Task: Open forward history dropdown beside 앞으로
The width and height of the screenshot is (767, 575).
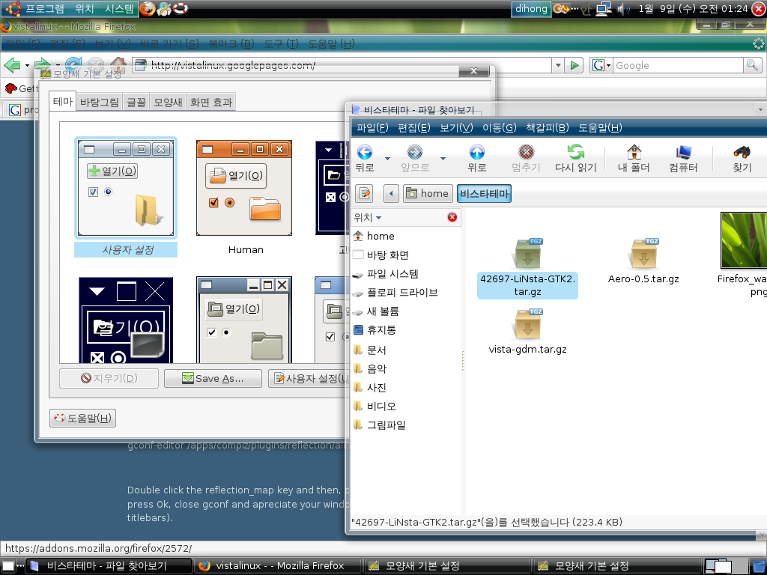Action: (443, 159)
